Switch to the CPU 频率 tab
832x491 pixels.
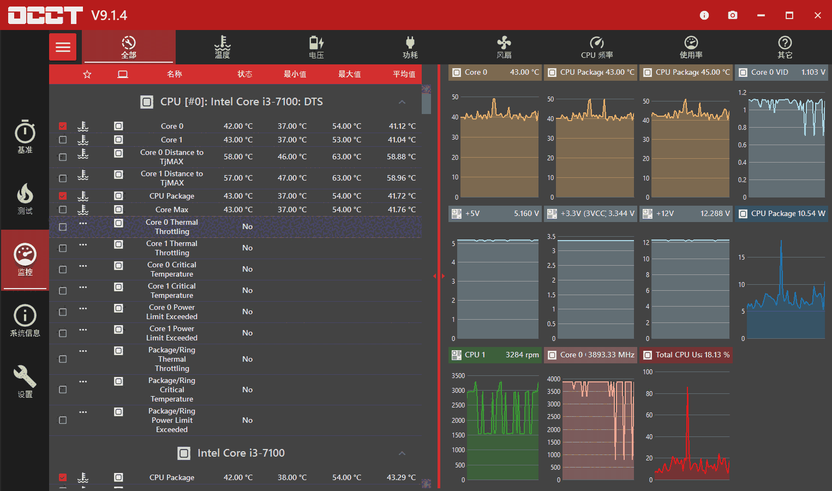(x=597, y=47)
